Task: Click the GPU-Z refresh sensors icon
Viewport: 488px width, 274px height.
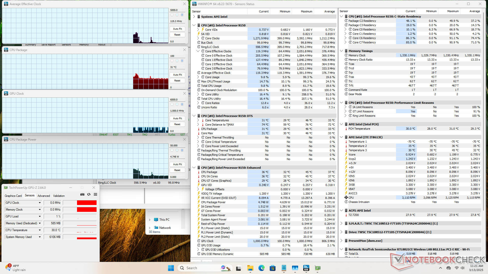Action: [89, 194]
